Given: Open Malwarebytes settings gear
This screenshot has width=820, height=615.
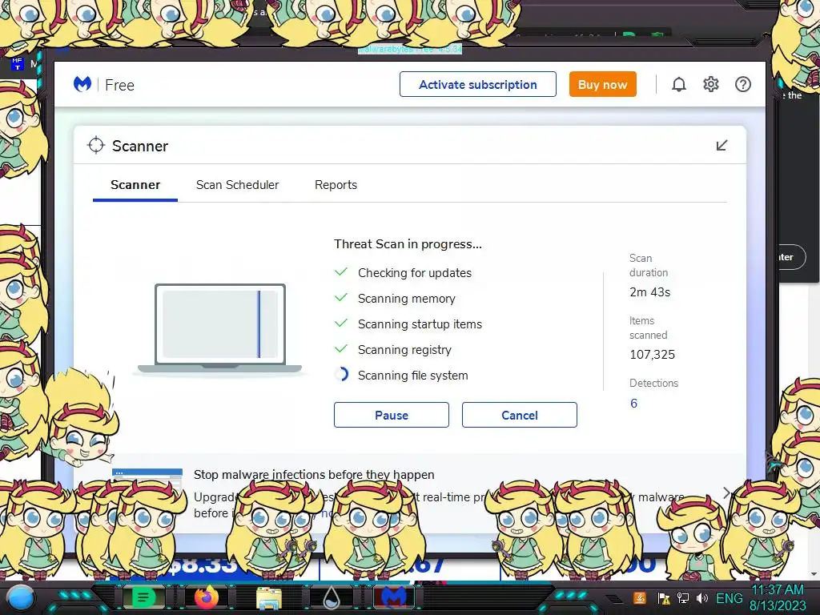Looking at the screenshot, I should [711, 84].
